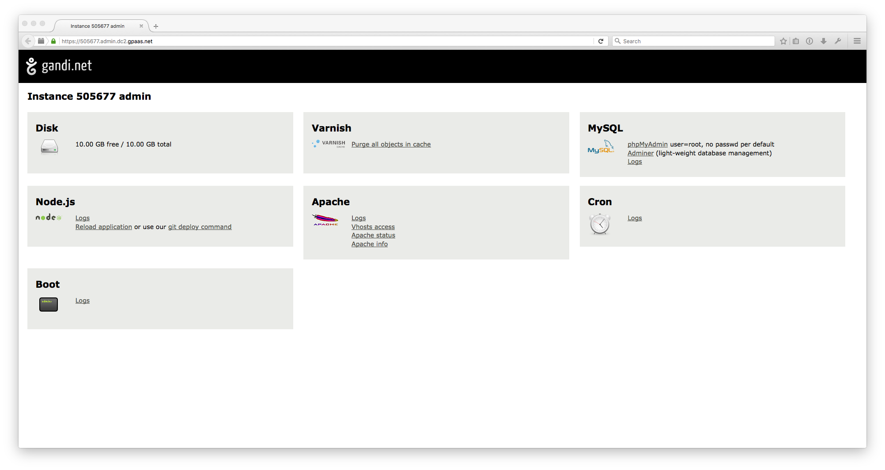Click Reload application link
The height and width of the screenshot is (470, 885).
(x=104, y=227)
